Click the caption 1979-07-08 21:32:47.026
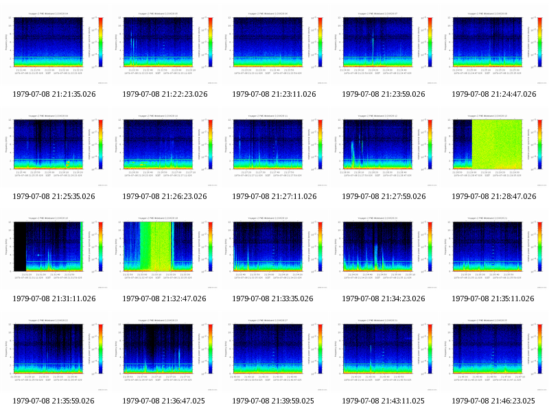 pos(164,299)
